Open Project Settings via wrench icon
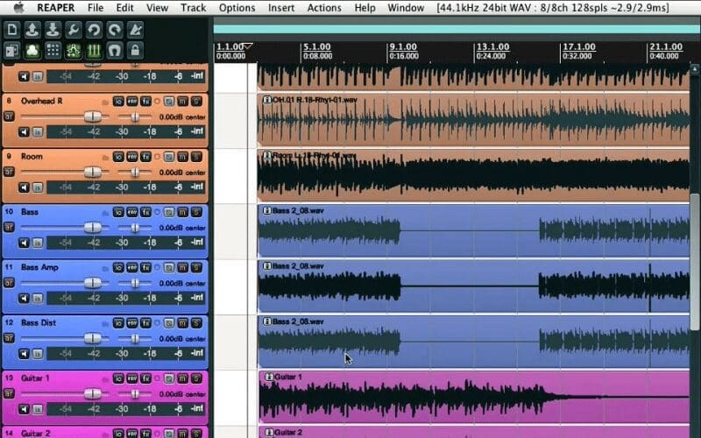Image resolution: width=701 pixels, height=438 pixels. (74, 30)
